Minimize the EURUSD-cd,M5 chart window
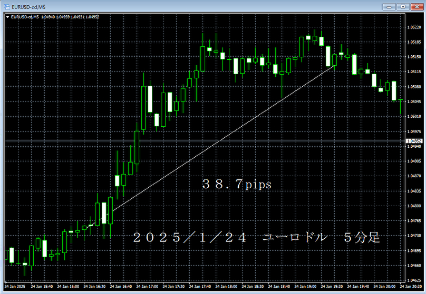 (x=389, y=7)
